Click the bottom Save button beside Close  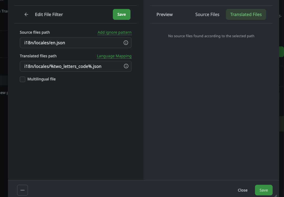point(264,190)
